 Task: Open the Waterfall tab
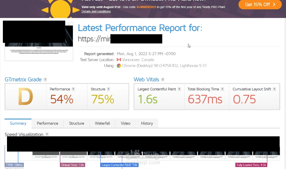coord(102,123)
